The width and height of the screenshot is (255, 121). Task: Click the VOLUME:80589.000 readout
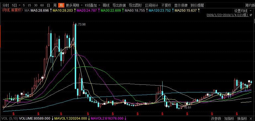(x=35, y=119)
